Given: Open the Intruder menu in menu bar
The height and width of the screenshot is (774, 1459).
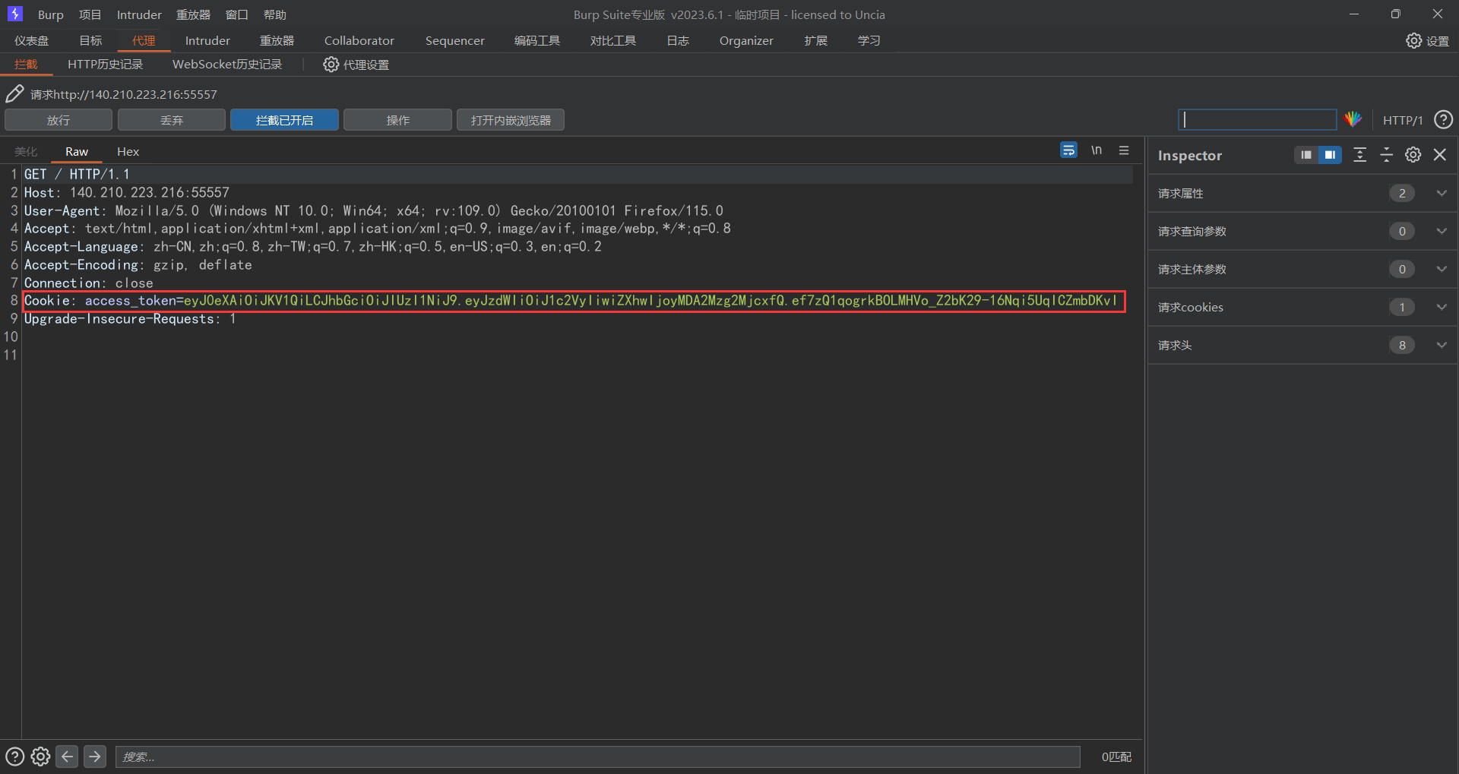Looking at the screenshot, I should tap(138, 14).
